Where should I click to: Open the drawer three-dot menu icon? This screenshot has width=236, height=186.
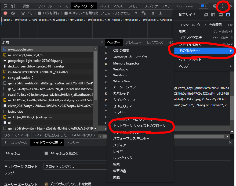6,142
